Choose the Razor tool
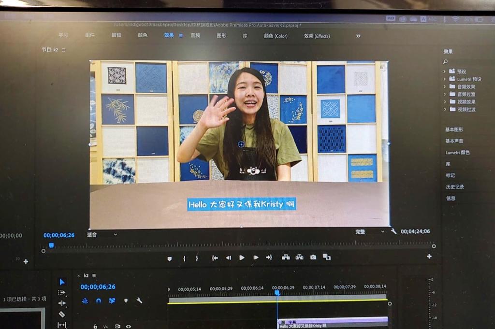Image resolution: width=495 pixels, height=329 pixels. pyautogui.click(x=62, y=314)
